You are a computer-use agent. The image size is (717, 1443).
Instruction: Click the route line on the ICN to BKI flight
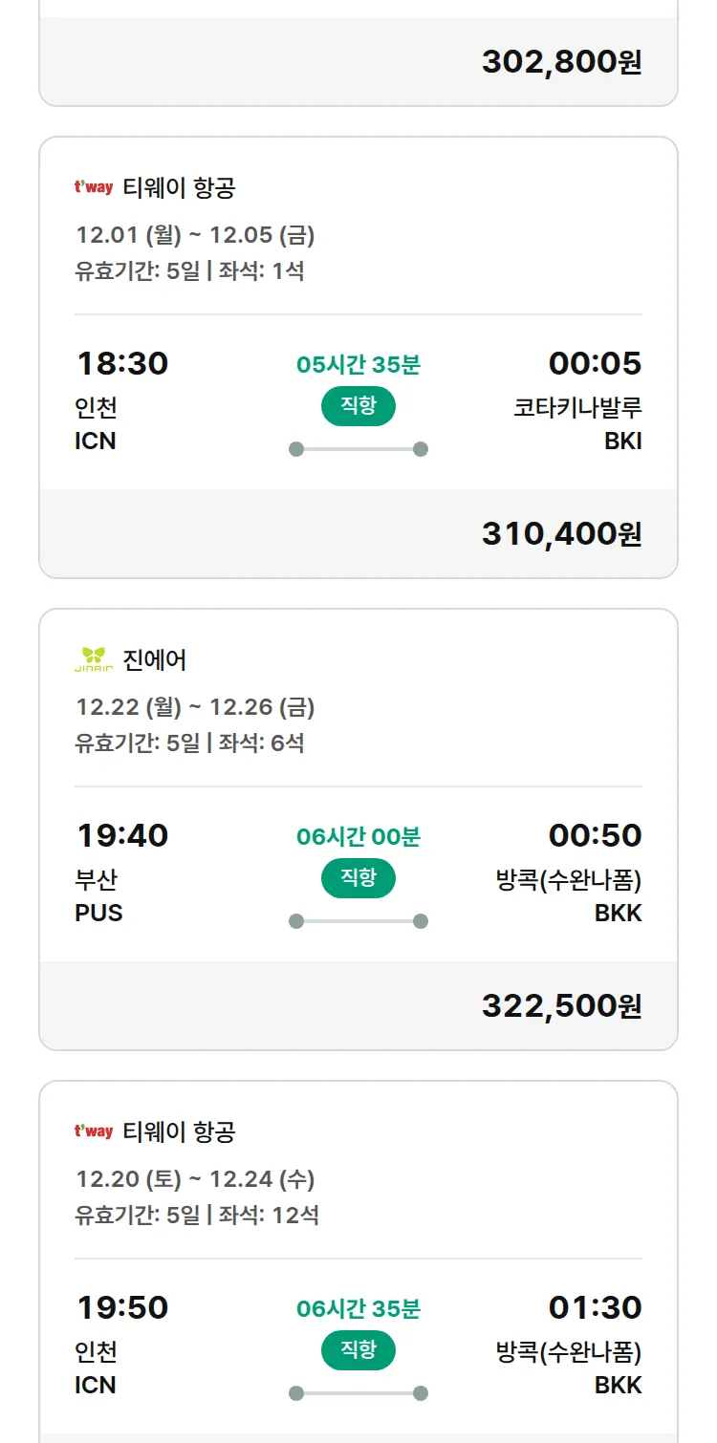pos(358,449)
